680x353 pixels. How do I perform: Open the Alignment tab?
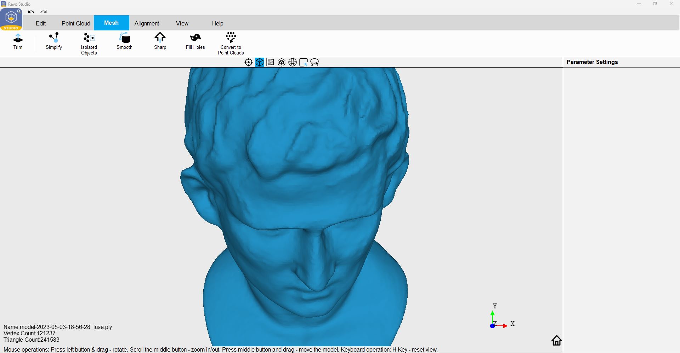tap(147, 23)
